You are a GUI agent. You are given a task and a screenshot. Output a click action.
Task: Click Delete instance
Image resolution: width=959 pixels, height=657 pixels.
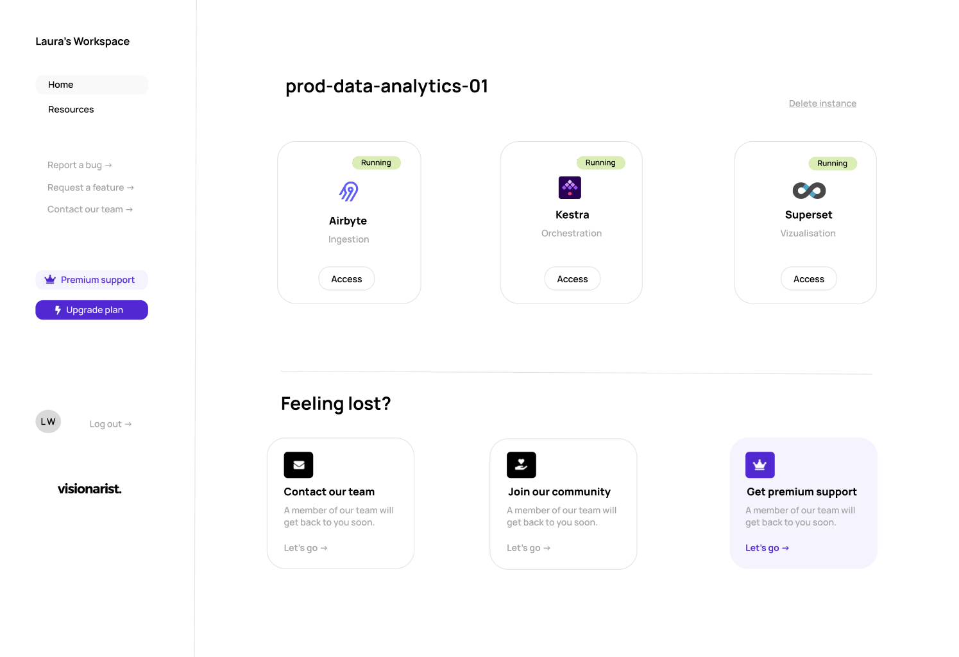click(822, 103)
